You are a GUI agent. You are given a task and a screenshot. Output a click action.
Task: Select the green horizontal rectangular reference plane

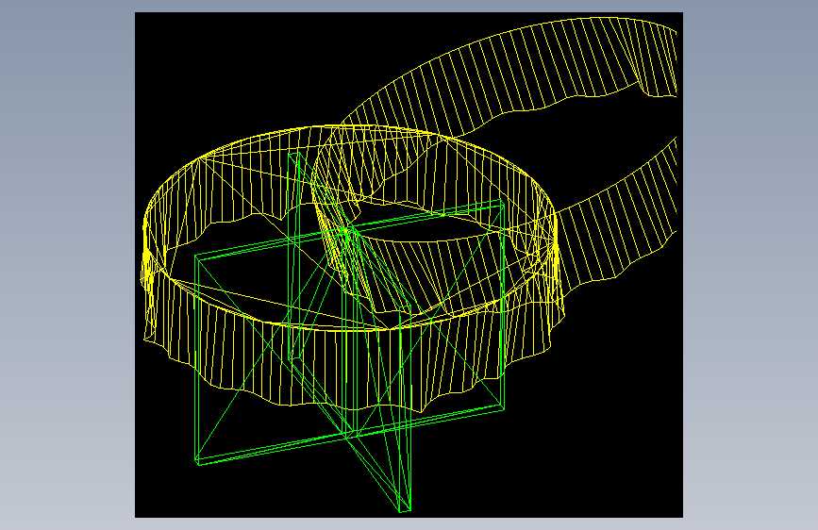(349, 332)
